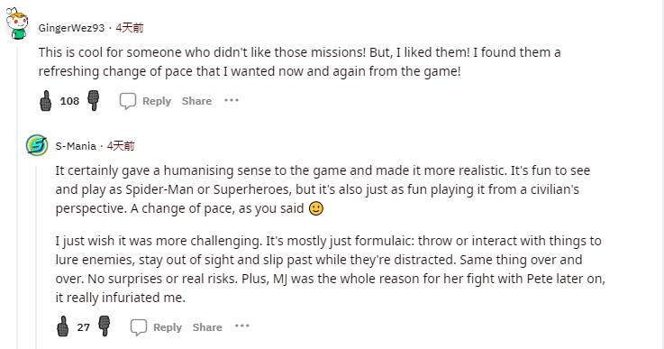664x349 pixels.
Task: Open S-Mania user profile link
Action: 76,146
